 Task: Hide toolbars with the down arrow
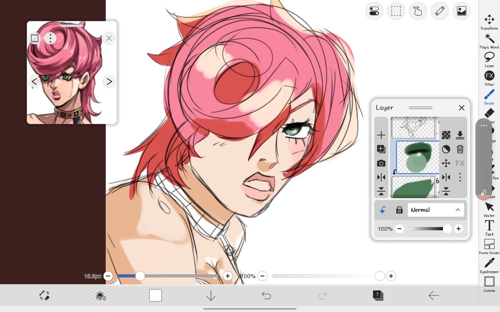211,295
